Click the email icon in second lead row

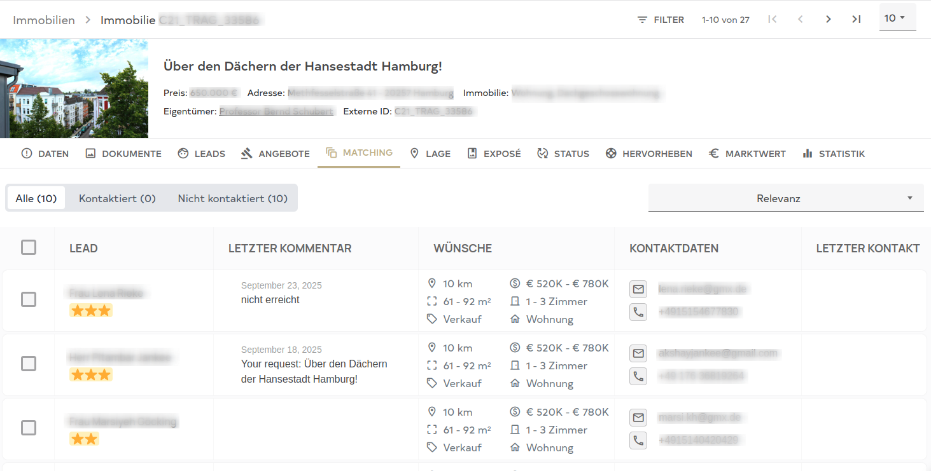tap(638, 353)
